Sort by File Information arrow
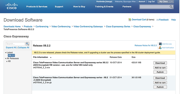The image size is (180, 94). click(51, 57)
